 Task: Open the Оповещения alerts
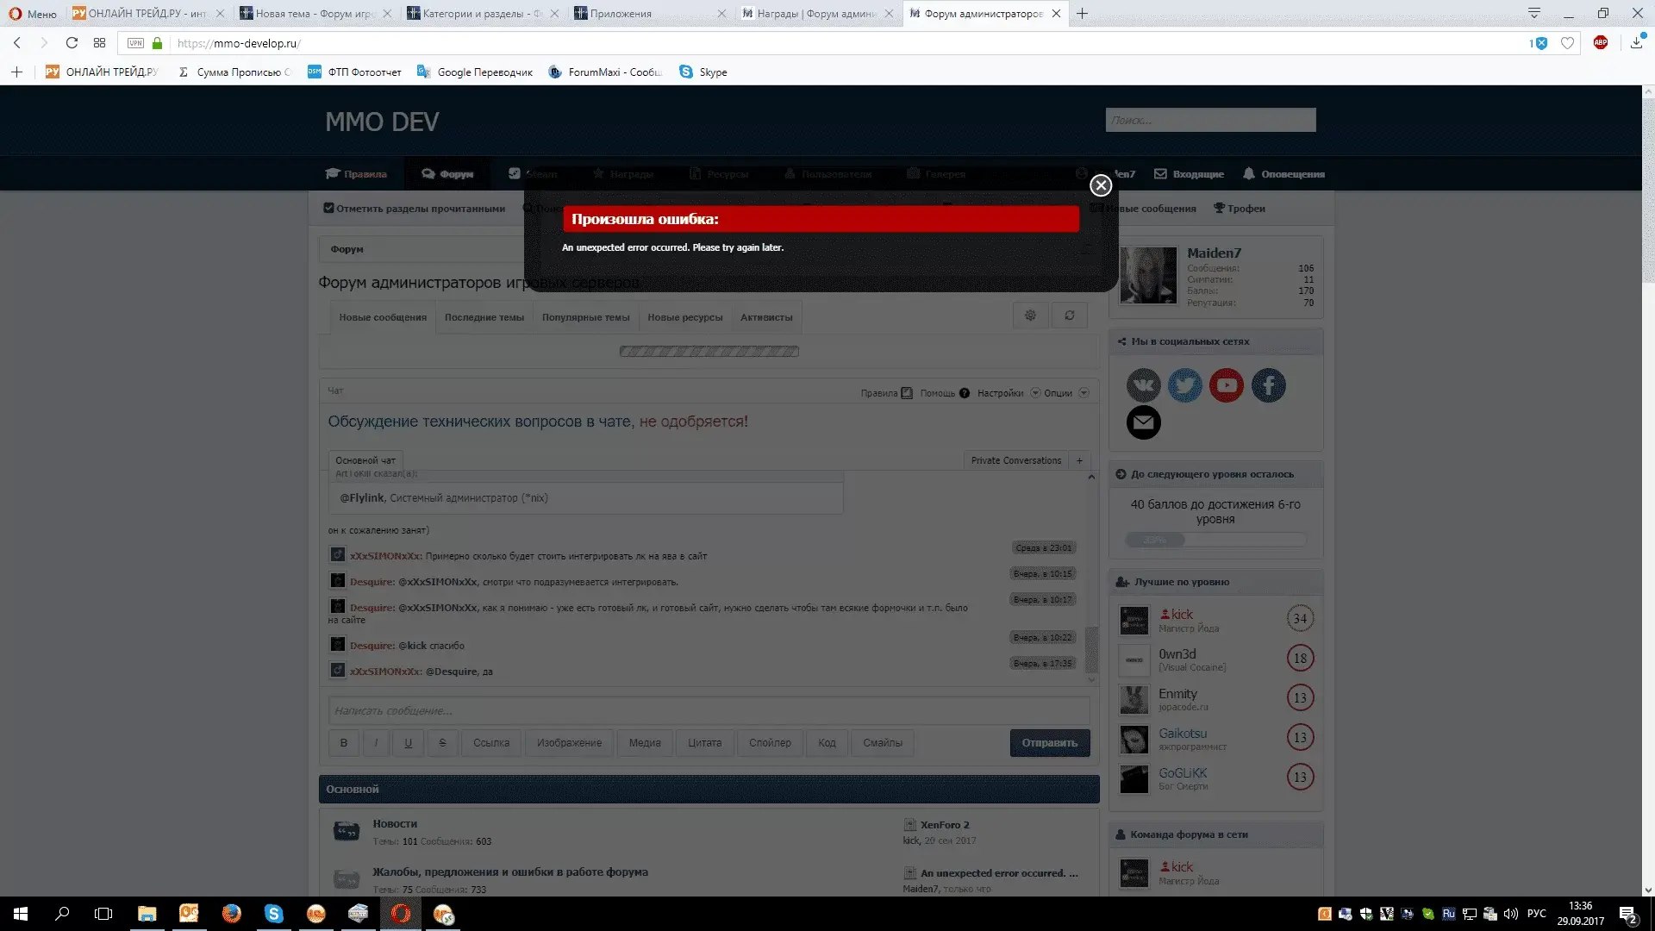tap(1283, 174)
